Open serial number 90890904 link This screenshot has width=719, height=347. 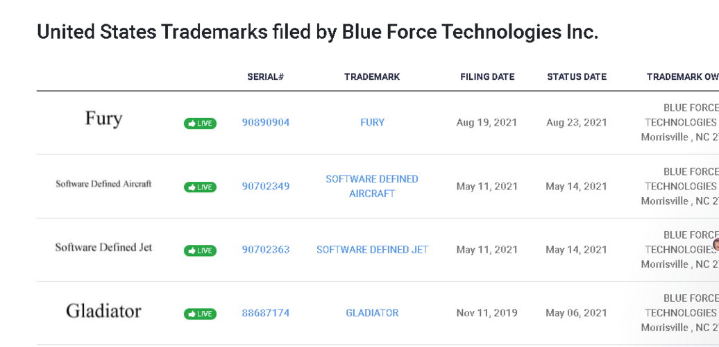pos(266,122)
